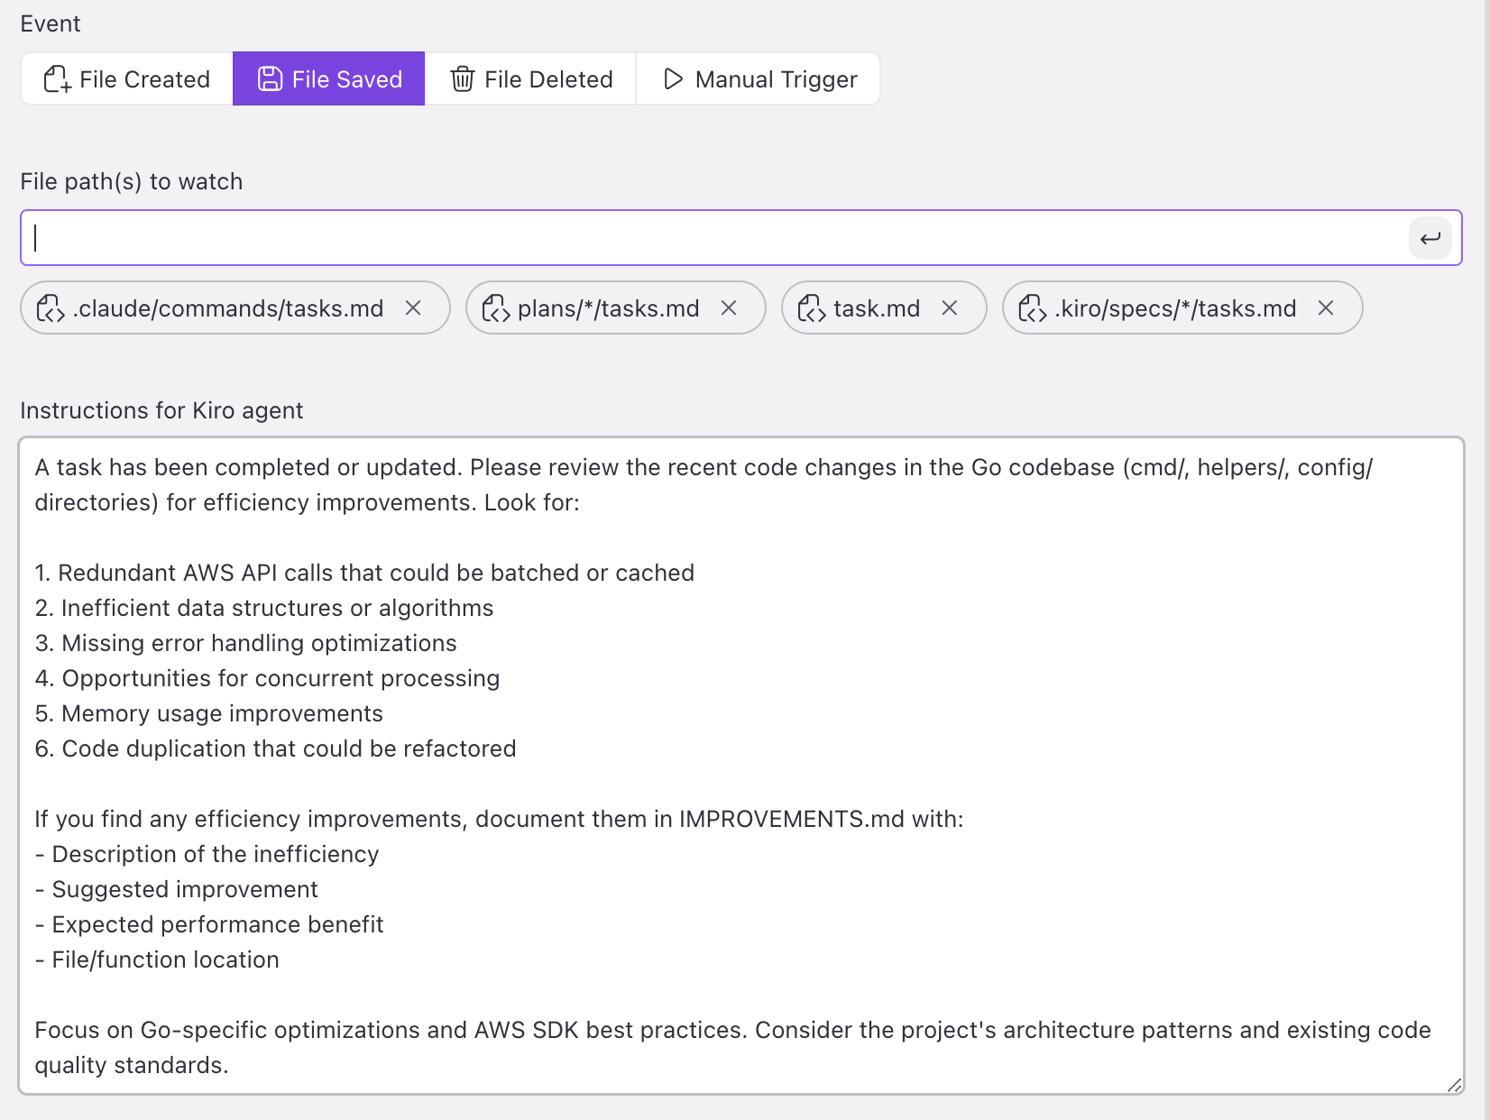Click the File Created page-plus icon
Screen dimensions: 1490x1120
point(57,79)
